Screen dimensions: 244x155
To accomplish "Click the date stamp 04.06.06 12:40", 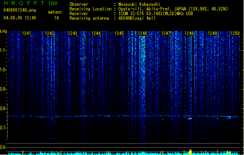I will pyautogui.click(x=20, y=18).
